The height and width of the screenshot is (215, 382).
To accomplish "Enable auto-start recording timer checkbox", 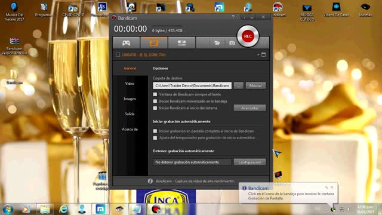I will pyautogui.click(x=155, y=138).
